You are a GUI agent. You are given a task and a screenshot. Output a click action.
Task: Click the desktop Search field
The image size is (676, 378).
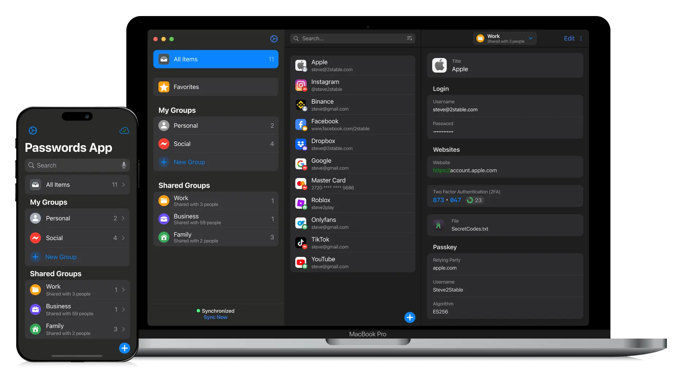[x=350, y=38]
